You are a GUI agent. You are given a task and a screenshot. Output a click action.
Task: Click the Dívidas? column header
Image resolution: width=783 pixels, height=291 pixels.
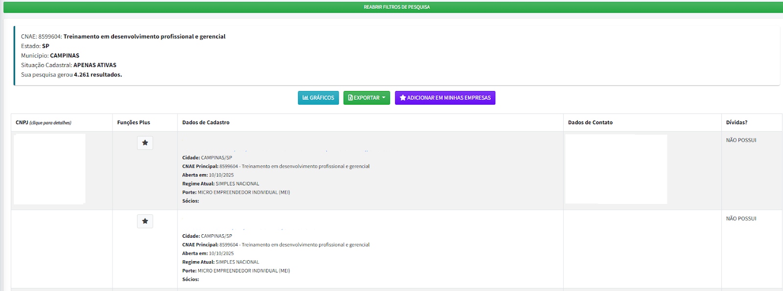pos(737,123)
